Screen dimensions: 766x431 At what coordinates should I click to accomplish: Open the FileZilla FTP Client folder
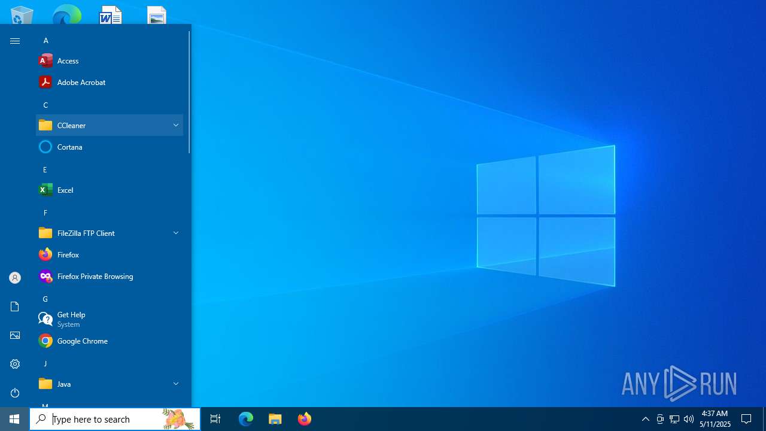tap(110, 233)
